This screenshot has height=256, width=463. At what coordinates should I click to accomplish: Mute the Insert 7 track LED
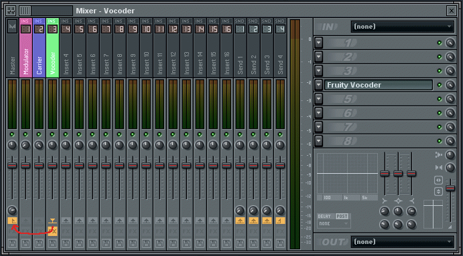point(106,134)
